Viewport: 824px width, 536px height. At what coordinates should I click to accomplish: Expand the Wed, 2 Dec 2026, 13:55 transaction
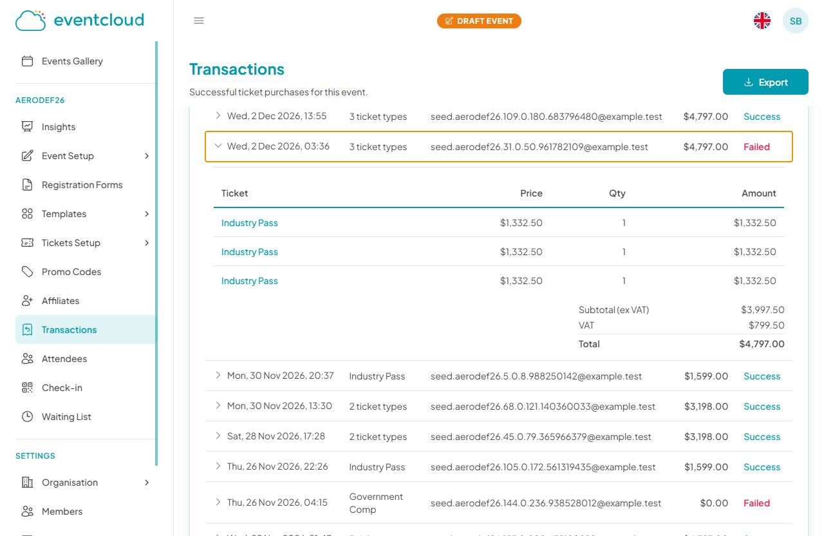coord(218,116)
